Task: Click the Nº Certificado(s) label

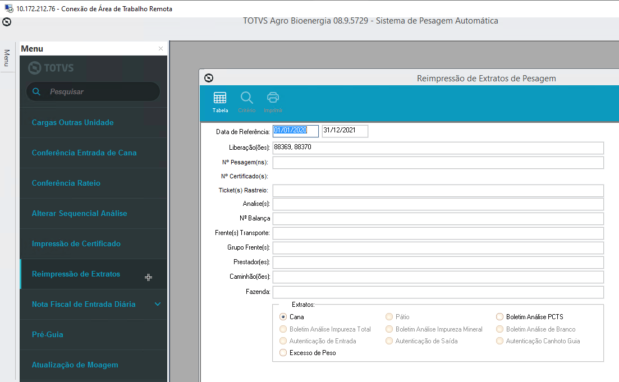Action: [244, 176]
